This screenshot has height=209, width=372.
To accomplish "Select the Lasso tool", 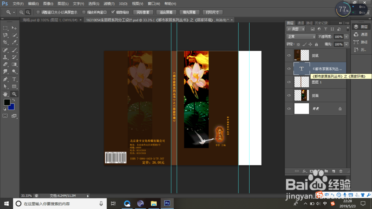I will coord(5,35).
